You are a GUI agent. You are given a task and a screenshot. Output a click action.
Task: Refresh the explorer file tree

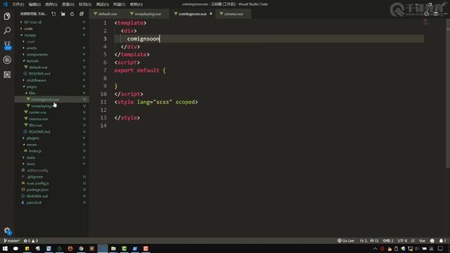(x=72, y=14)
